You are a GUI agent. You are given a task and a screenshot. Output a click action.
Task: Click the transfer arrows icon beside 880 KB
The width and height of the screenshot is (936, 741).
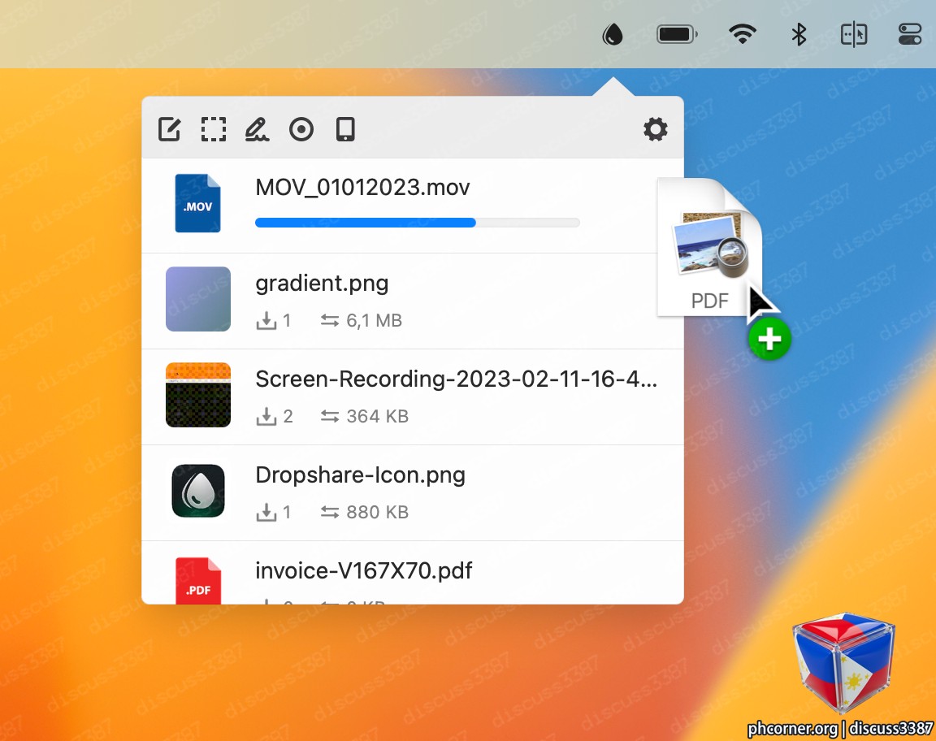coord(330,513)
